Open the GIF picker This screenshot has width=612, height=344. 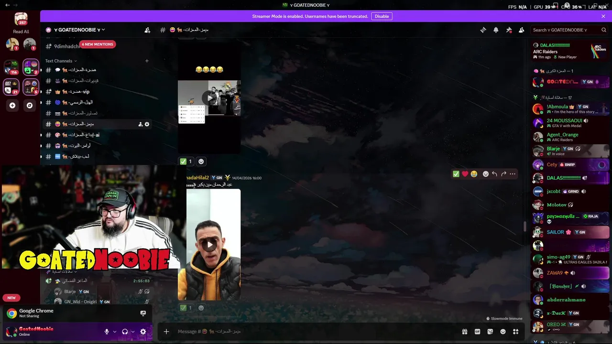coord(477,332)
